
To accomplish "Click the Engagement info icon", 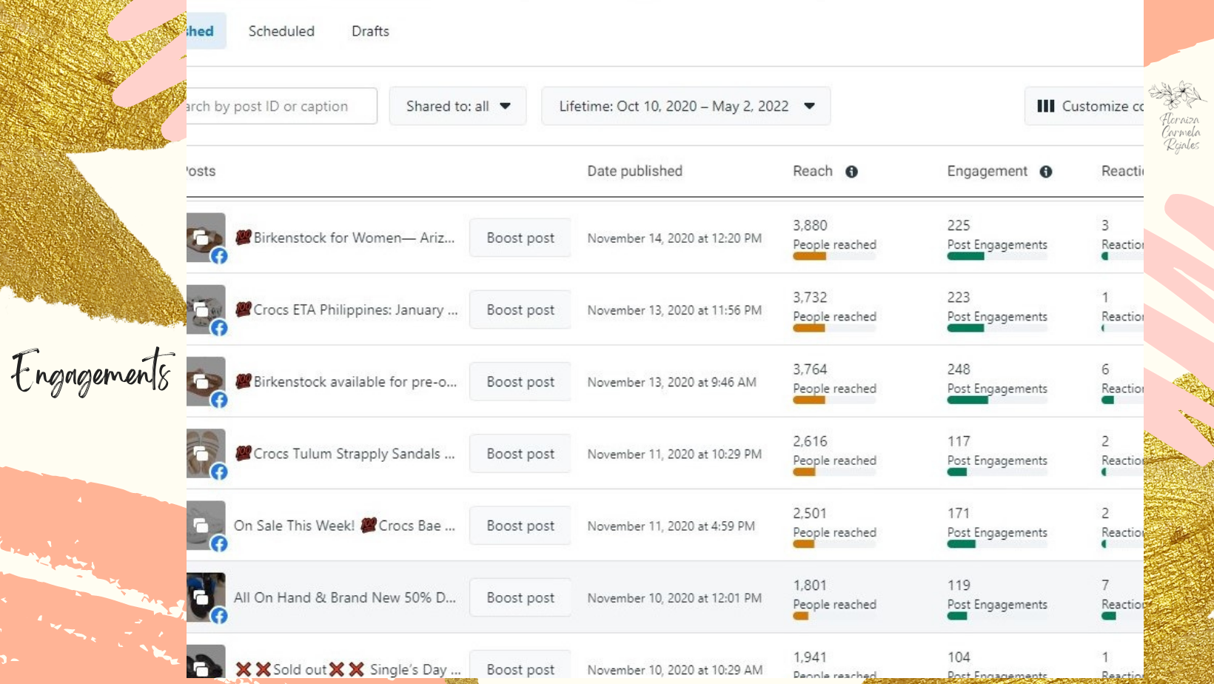I will point(1046,172).
